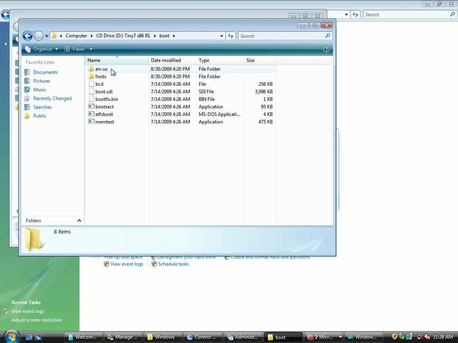
Task: Sort by the Type column header
Action: coord(220,60)
